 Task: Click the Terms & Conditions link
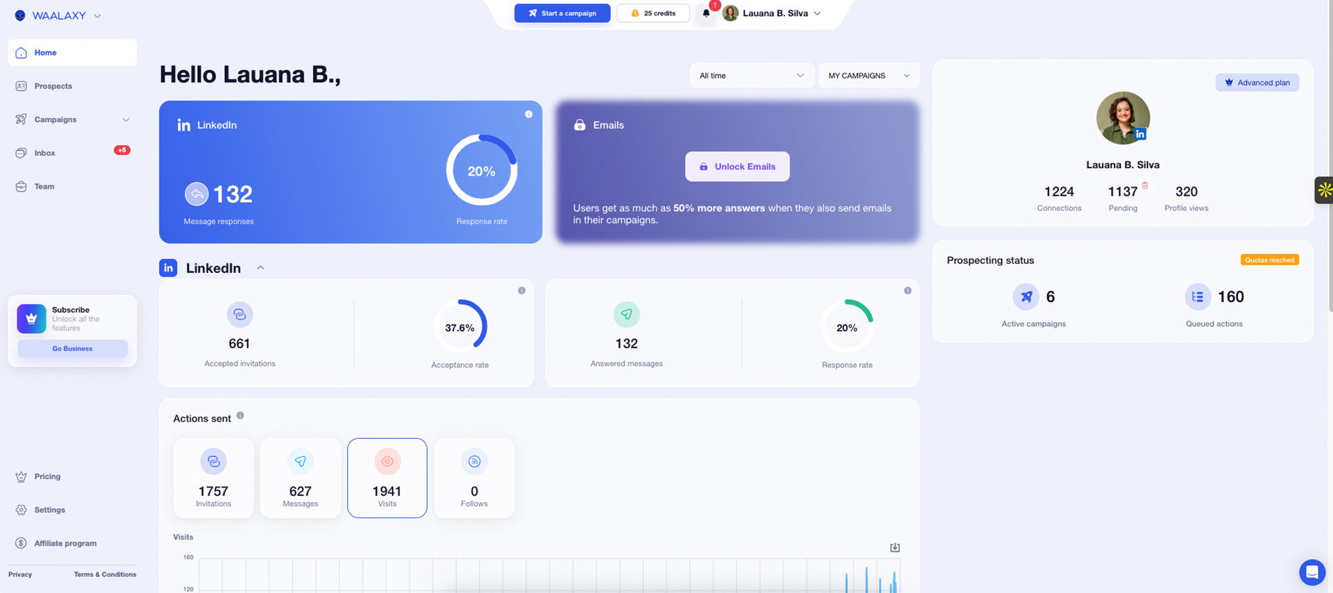tap(105, 574)
